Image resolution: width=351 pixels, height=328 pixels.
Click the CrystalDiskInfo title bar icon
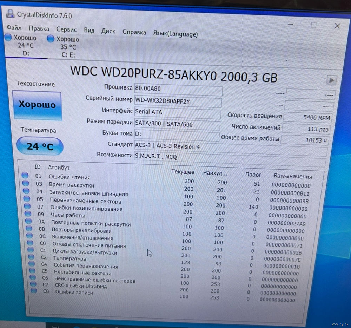[10, 13]
